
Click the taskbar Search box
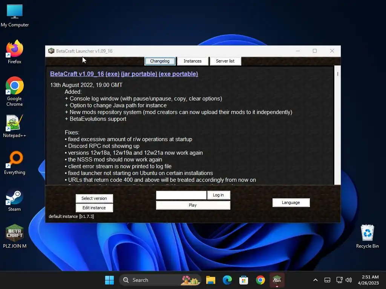tap(160, 280)
